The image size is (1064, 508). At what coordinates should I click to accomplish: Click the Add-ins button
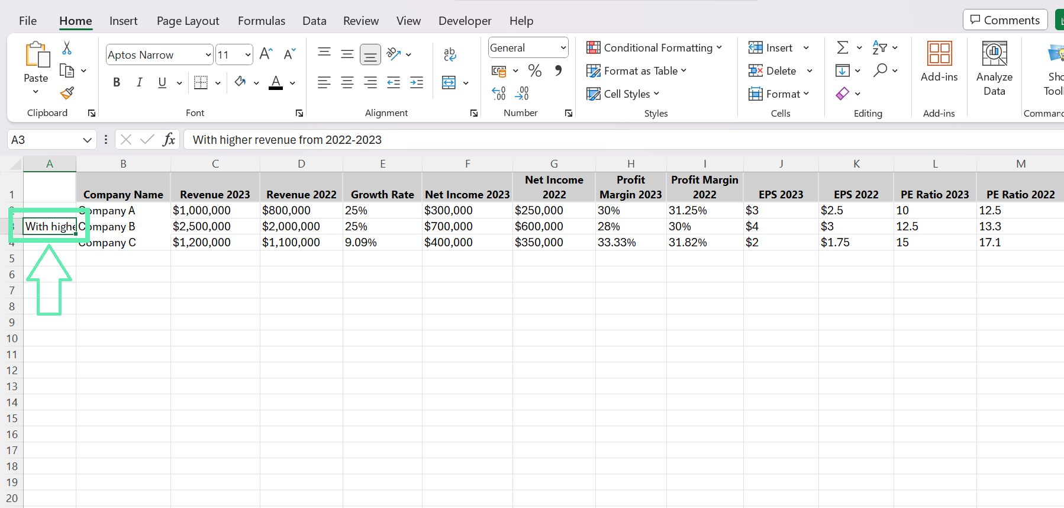point(939,62)
